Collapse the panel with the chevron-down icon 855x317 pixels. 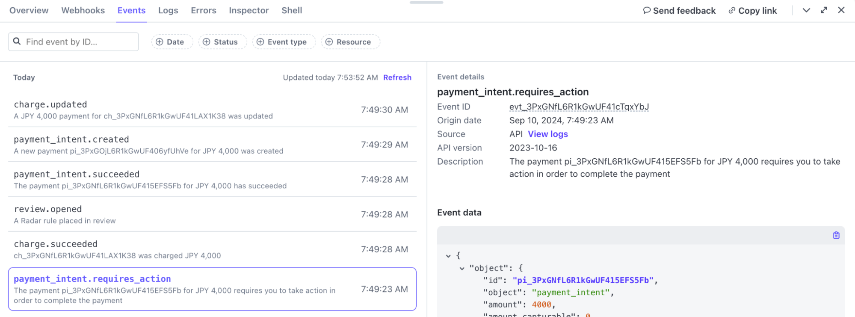pyautogui.click(x=806, y=10)
